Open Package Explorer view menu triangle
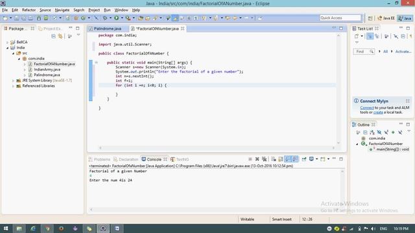 pos(78,35)
